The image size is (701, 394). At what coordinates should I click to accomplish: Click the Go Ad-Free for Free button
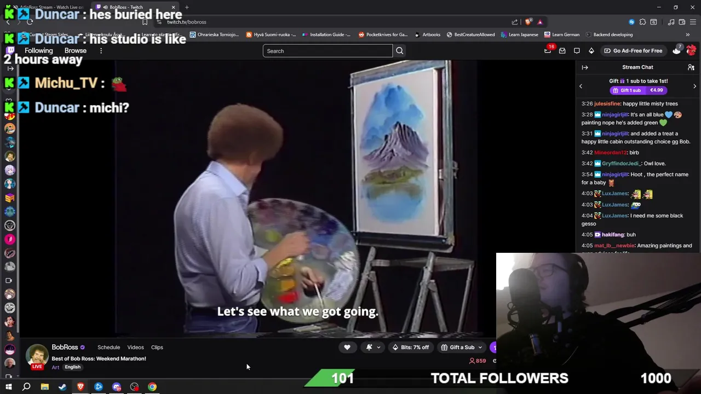tap(633, 51)
